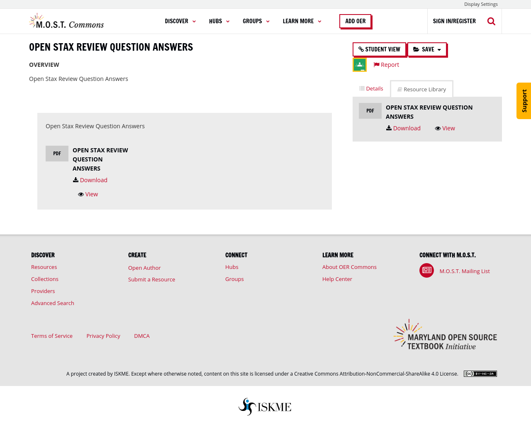Click the mailing list newspaper icon
This screenshot has width=531, height=425.
coord(426,271)
